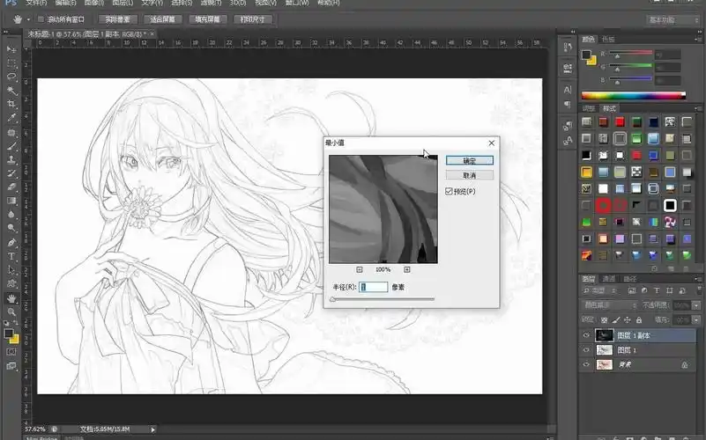
Task: Select the Type tool
Action: pyautogui.click(x=12, y=256)
